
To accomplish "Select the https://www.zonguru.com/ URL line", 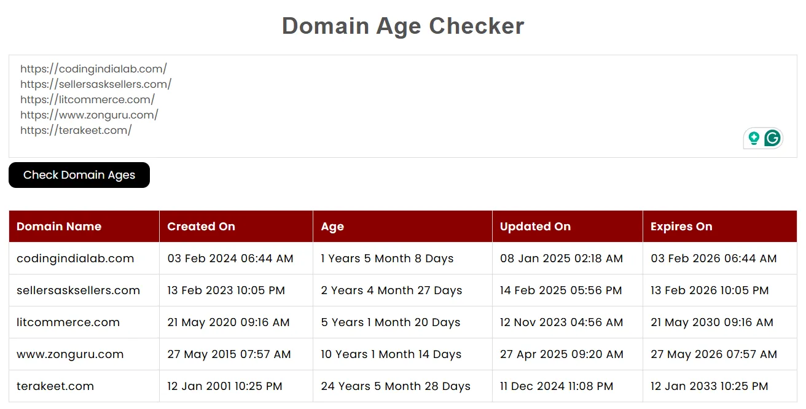I will coord(89,114).
